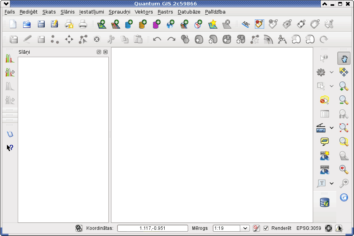Close the Slāņi panel

pyautogui.click(x=105, y=52)
